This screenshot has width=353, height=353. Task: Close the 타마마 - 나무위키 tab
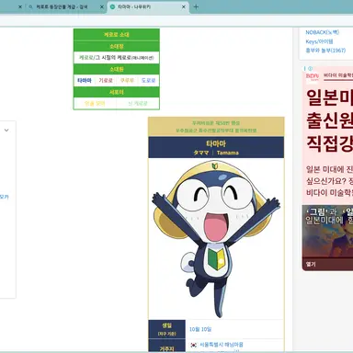(184, 6)
